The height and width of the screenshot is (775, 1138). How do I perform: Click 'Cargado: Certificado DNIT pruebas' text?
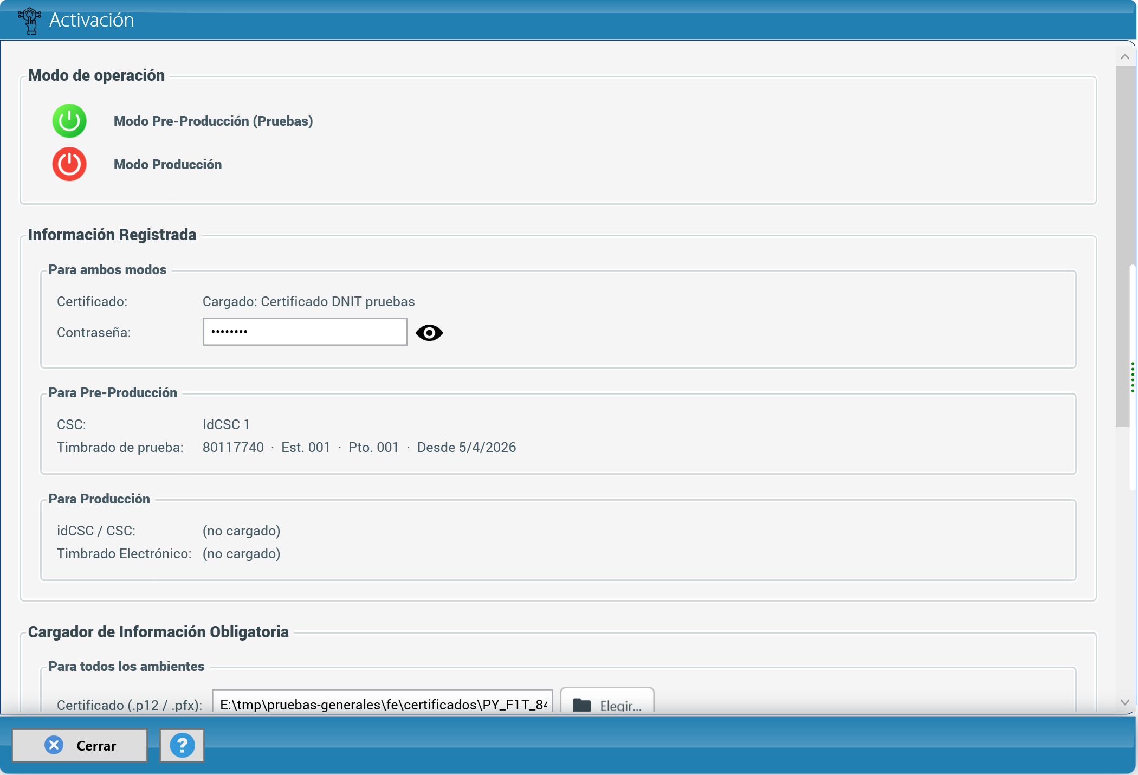(308, 301)
